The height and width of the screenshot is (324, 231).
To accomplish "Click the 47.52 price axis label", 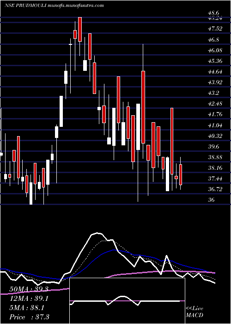I will [215, 29].
